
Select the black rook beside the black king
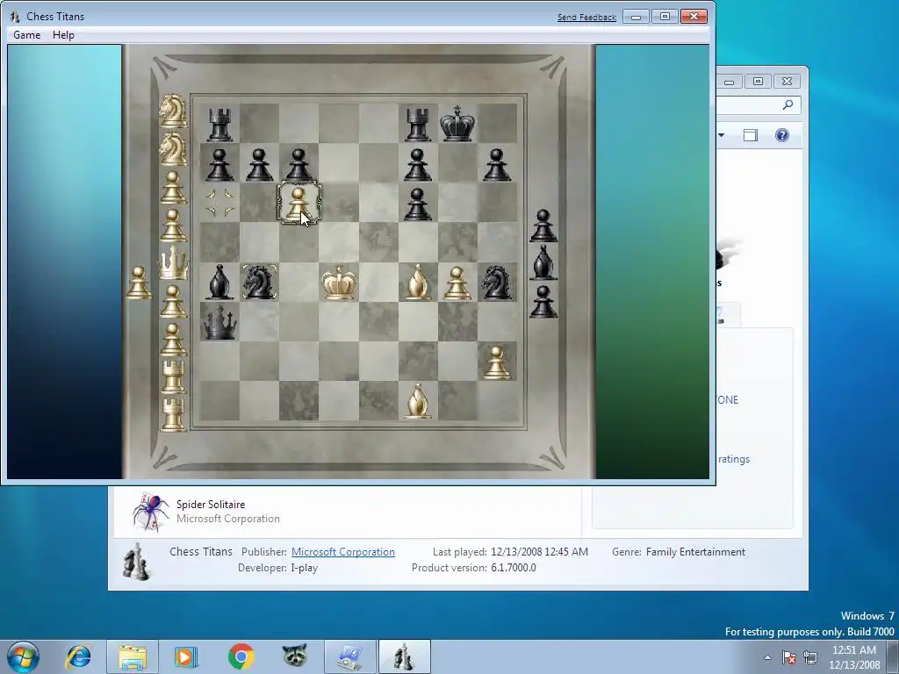point(418,123)
